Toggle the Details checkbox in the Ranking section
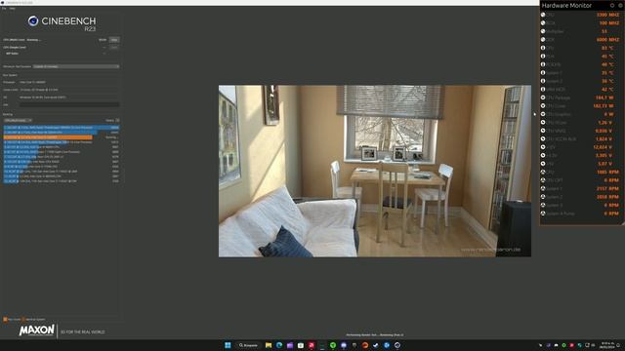The height and width of the screenshot is (351, 625). click(x=117, y=120)
